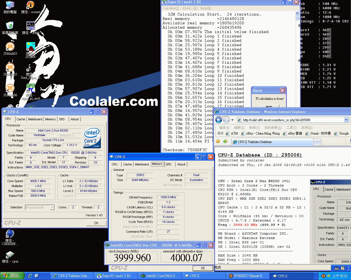Image resolution: width=351 pixels, height=280 pixels.
Task: Open eBay - Chien Ming Wang favorite link
Action: click(261, 133)
